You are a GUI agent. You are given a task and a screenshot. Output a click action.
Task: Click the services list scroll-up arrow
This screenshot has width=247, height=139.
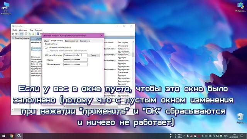tap(133, 42)
